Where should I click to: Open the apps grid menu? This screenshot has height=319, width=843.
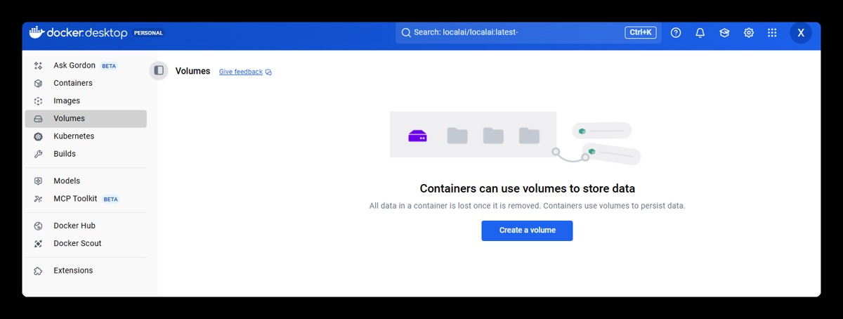coord(772,32)
